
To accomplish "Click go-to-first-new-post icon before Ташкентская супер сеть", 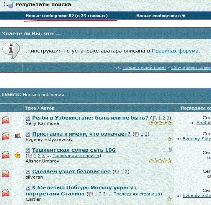I will (x=28, y=150).
